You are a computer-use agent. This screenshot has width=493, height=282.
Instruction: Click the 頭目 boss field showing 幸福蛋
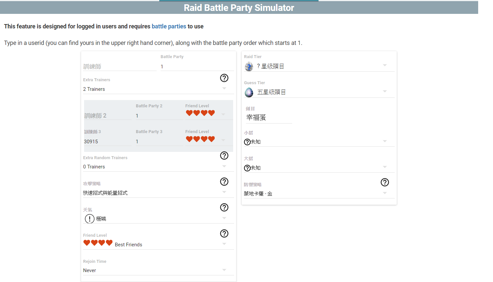click(268, 118)
